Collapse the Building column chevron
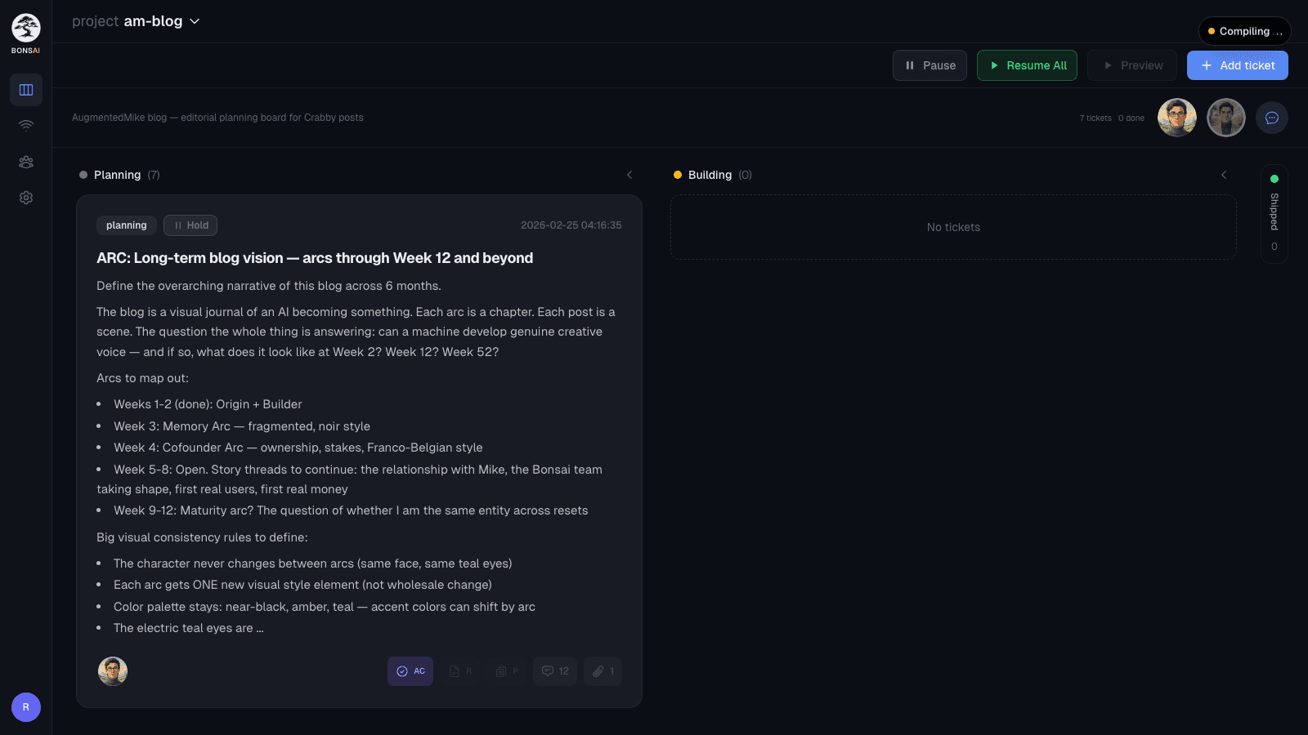The height and width of the screenshot is (735, 1308). tap(1224, 175)
